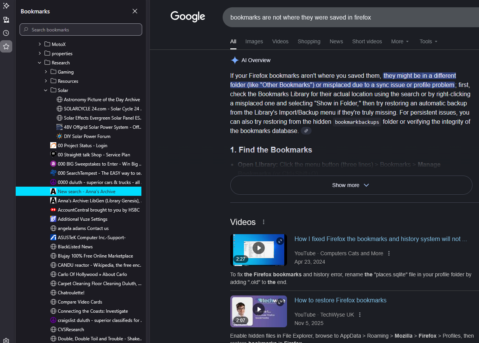479x343 pixels.
Task: Open three-dot options beside Videos heading
Action: point(264,222)
